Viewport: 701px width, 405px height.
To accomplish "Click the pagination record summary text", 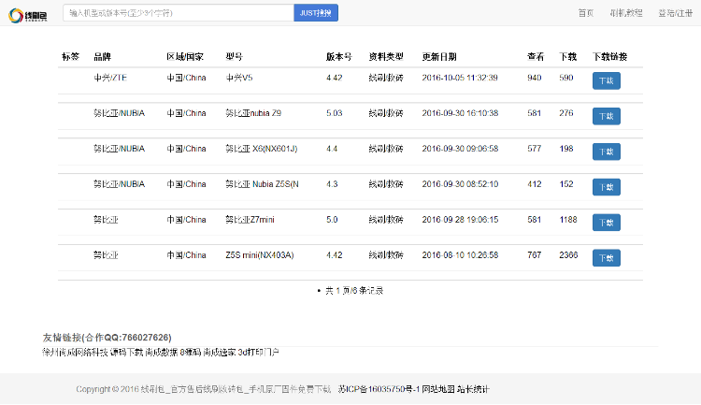I will tap(354, 291).
